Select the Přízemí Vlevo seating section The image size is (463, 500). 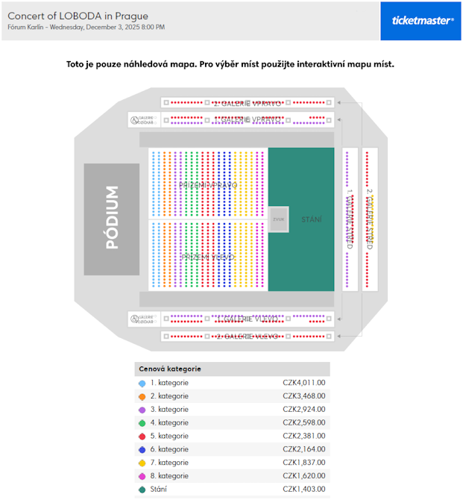click(207, 256)
